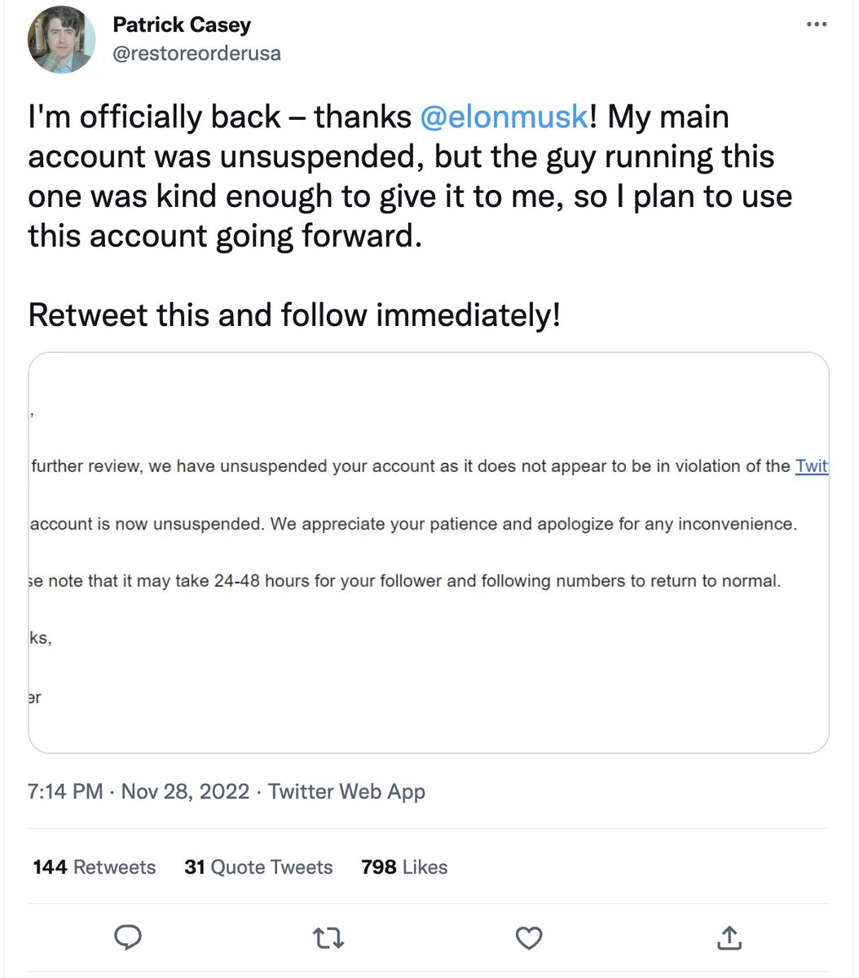The image size is (859, 978).
Task: Retweet using the arrows icon
Action: (328, 939)
